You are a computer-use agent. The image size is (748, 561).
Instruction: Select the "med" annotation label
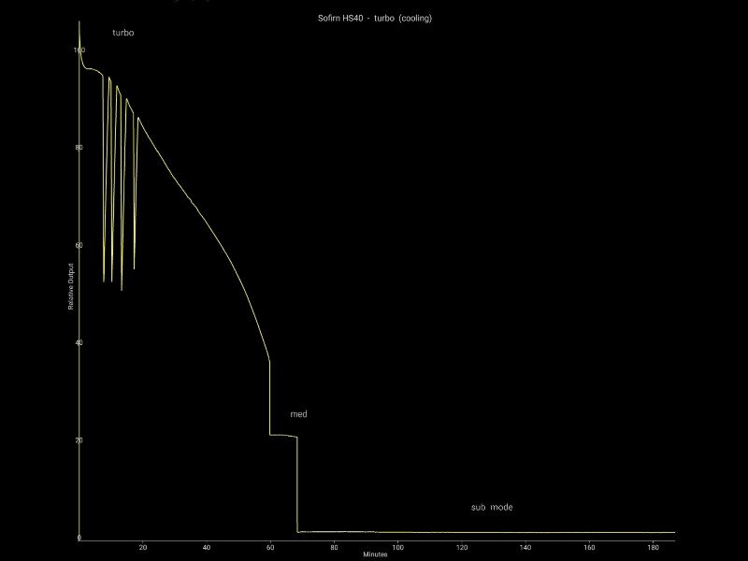point(298,414)
